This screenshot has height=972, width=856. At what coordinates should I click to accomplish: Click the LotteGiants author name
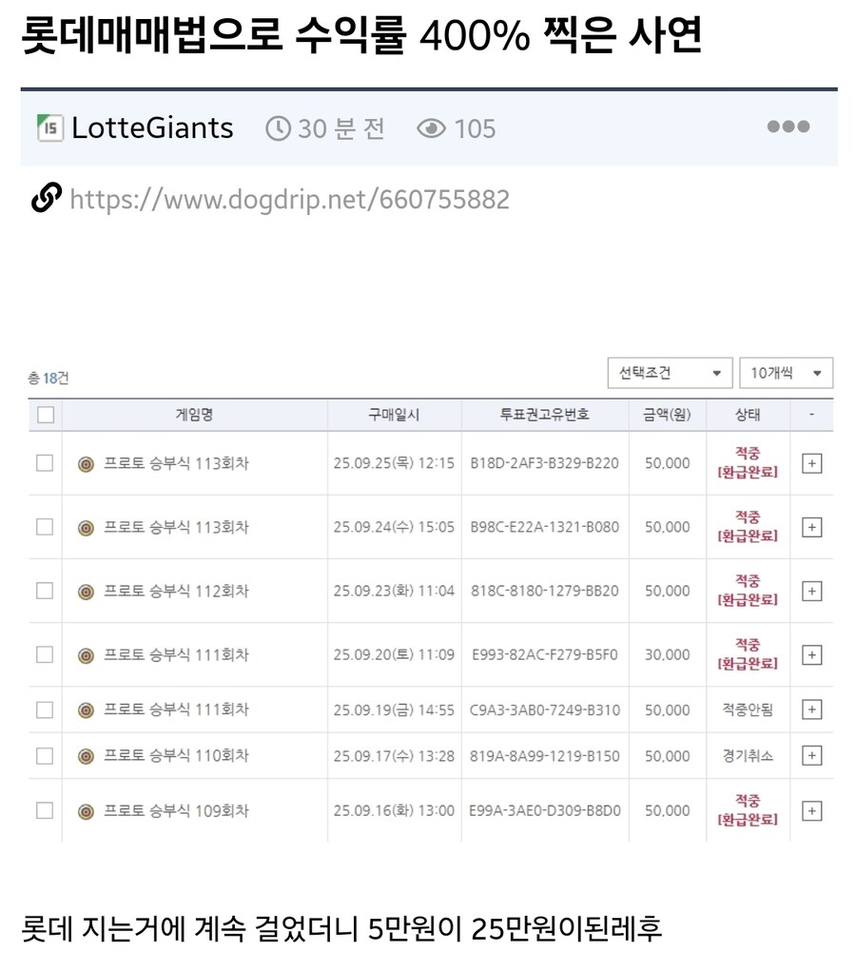click(152, 128)
